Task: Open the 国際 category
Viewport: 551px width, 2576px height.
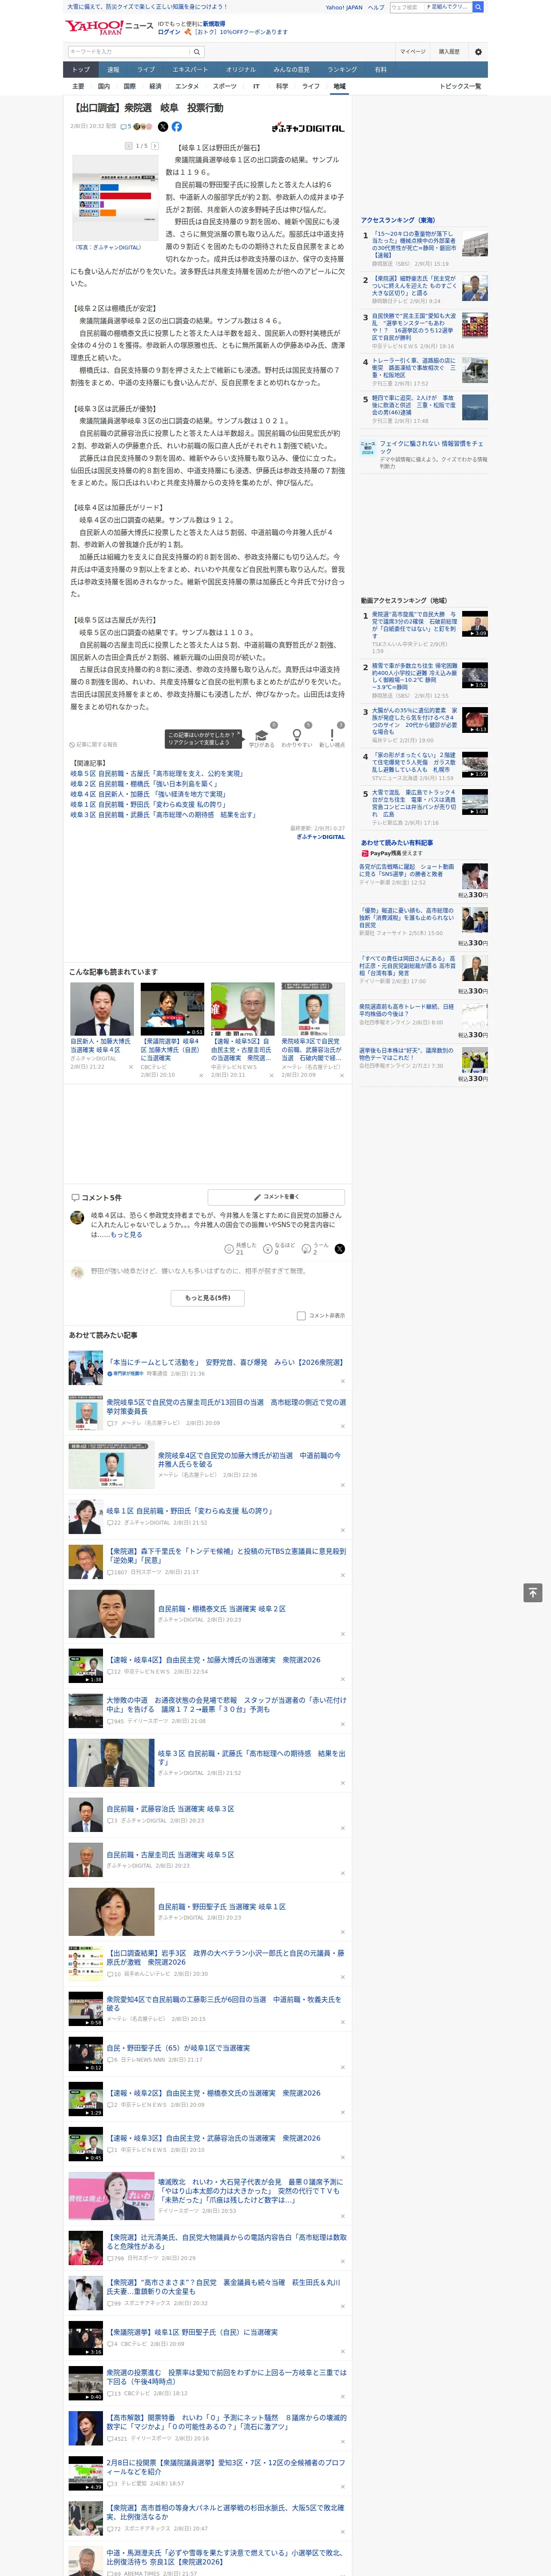Action: click(129, 87)
